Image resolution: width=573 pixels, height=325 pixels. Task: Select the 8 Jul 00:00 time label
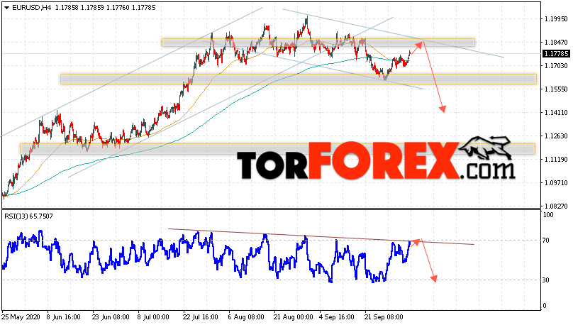click(x=153, y=317)
